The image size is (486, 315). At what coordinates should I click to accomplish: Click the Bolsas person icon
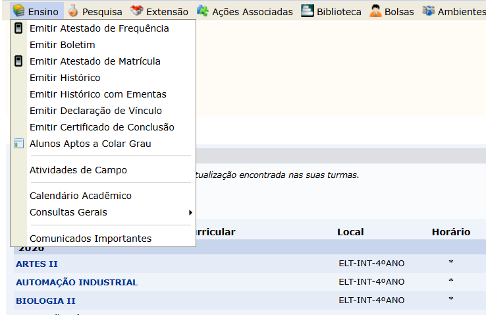(375, 11)
